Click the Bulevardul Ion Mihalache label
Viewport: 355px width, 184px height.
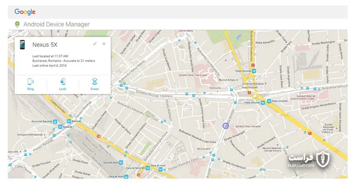pos(208,62)
